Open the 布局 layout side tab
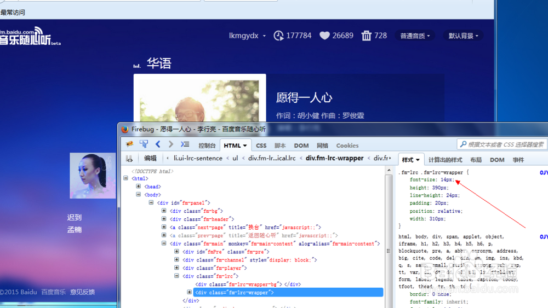Viewport: 548px width, 308px height. 476,160
